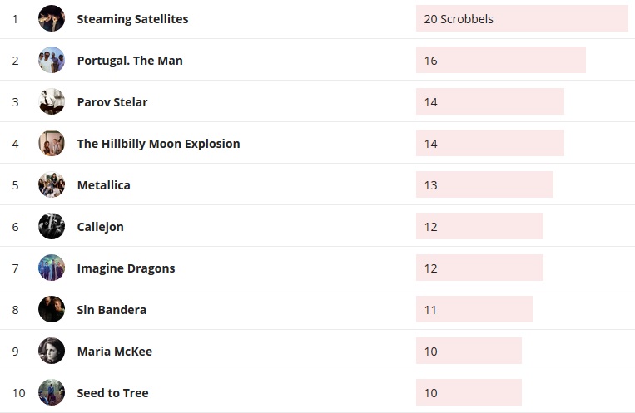Viewport: 635px width, 413px height.
Task: Open the Imagine Dragons artist name link
Action: (126, 268)
